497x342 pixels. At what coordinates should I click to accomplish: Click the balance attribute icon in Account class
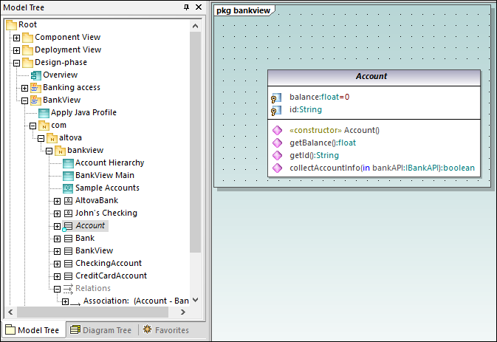[276, 98]
